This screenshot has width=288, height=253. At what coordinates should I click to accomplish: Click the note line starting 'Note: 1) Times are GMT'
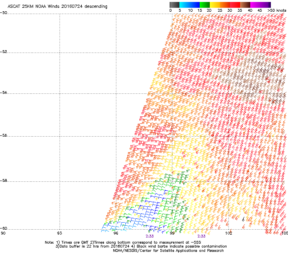click(123, 242)
